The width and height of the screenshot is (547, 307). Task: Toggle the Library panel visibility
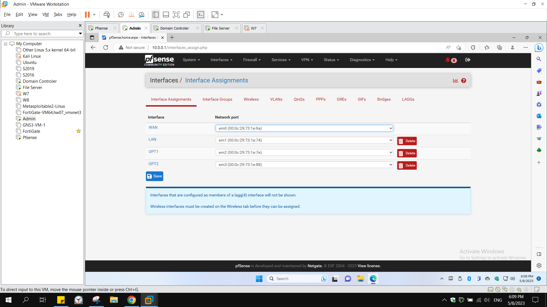click(x=156, y=14)
